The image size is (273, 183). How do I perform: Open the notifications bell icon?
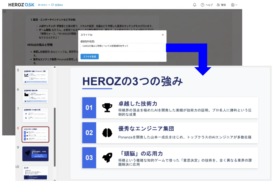pyautogui.click(x=195, y=5)
